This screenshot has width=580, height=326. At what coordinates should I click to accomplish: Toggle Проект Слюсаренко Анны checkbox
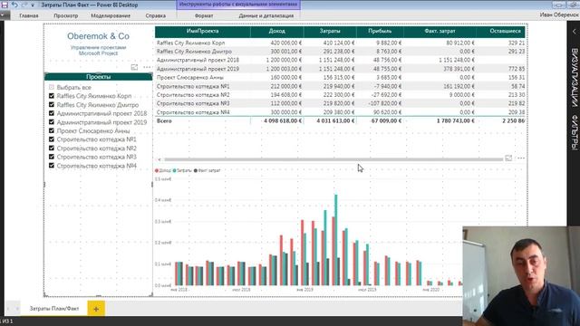pyautogui.click(x=52, y=130)
